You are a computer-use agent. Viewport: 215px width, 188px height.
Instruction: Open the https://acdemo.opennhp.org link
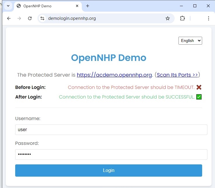coord(114,75)
